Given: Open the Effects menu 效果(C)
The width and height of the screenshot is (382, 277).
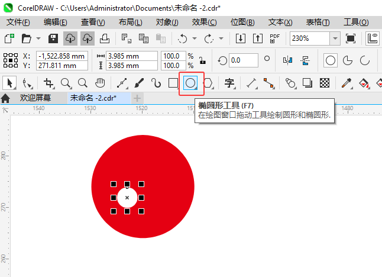Looking at the screenshot, I should point(204,22).
